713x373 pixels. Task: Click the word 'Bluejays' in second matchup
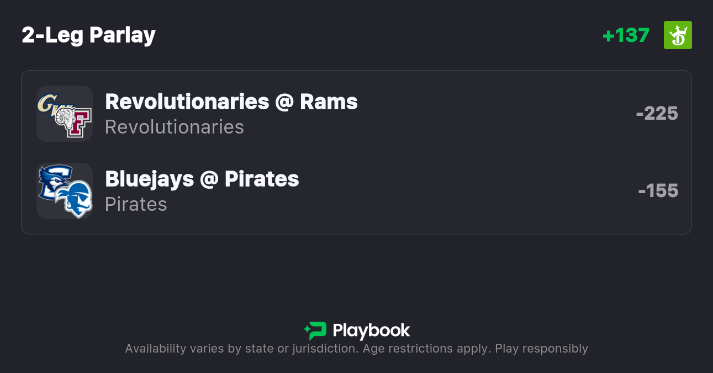(x=149, y=179)
